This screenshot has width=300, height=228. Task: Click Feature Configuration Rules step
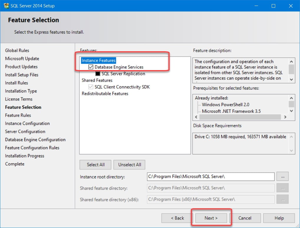(32, 148)
